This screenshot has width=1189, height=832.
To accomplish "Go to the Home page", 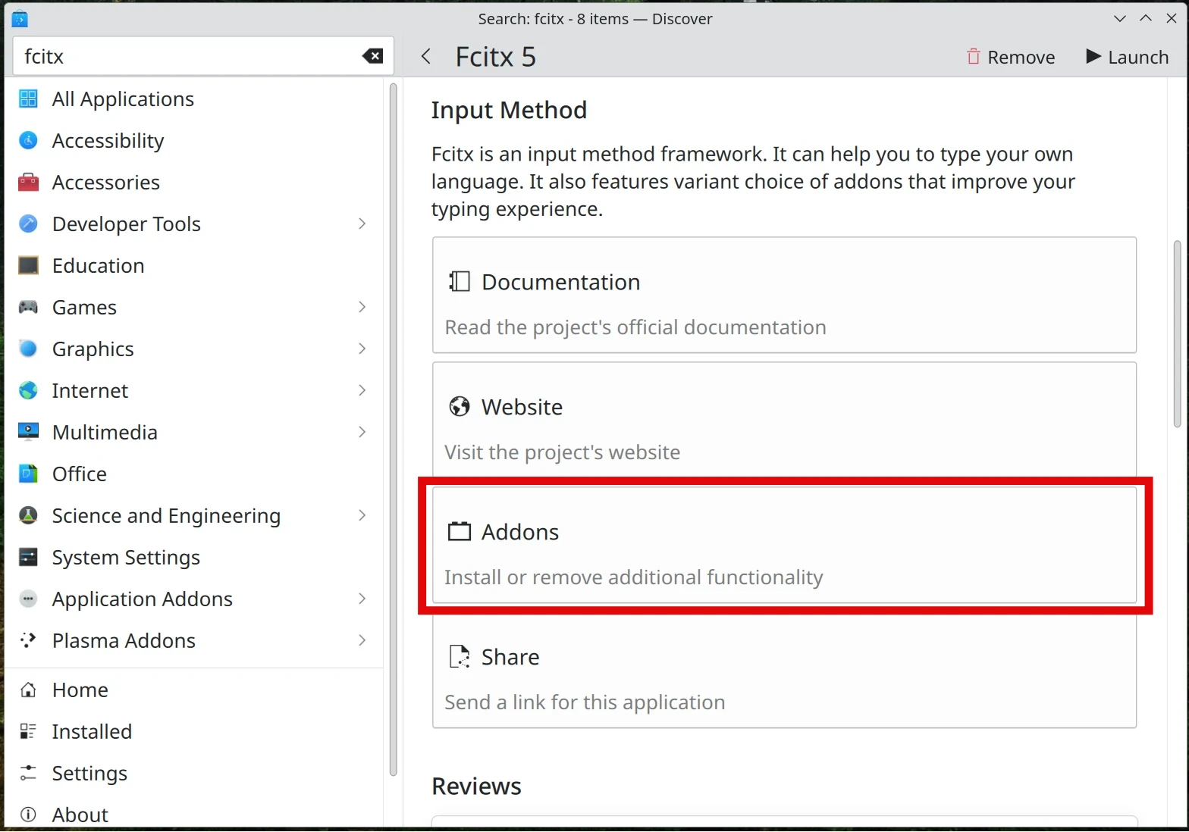I will 193,690.
